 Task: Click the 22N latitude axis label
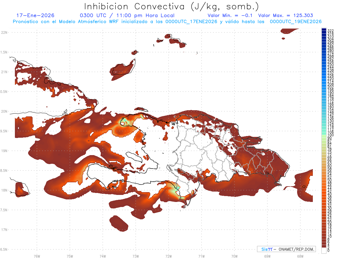point(4,32)
